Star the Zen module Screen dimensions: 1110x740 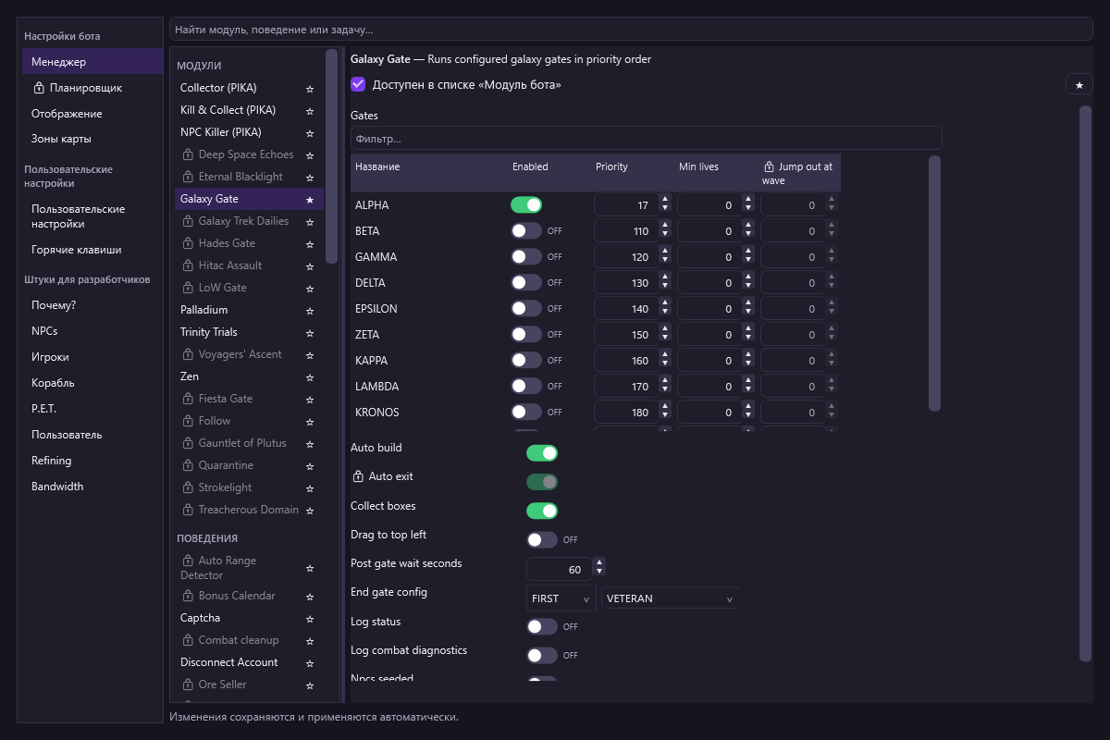pos(310,377)
